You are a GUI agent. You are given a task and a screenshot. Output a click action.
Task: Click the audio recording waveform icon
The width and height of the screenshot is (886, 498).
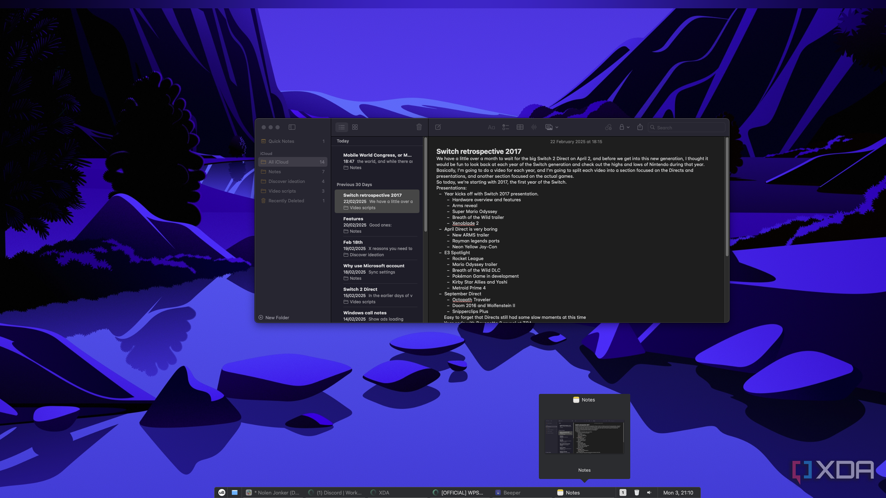tap(534, 127)
